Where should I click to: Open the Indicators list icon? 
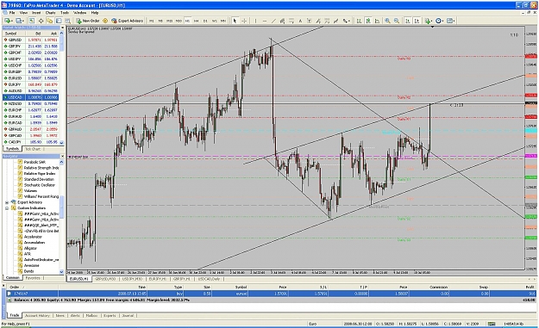click(x=427, y=21)
